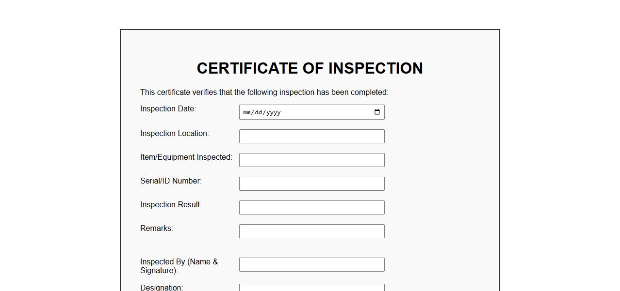620x291 pixels.
Task: Click the Designation label
Action: [x=162, y=288]
